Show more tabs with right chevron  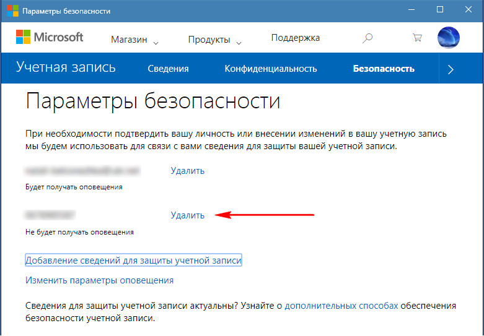click(x=451, y=69)
